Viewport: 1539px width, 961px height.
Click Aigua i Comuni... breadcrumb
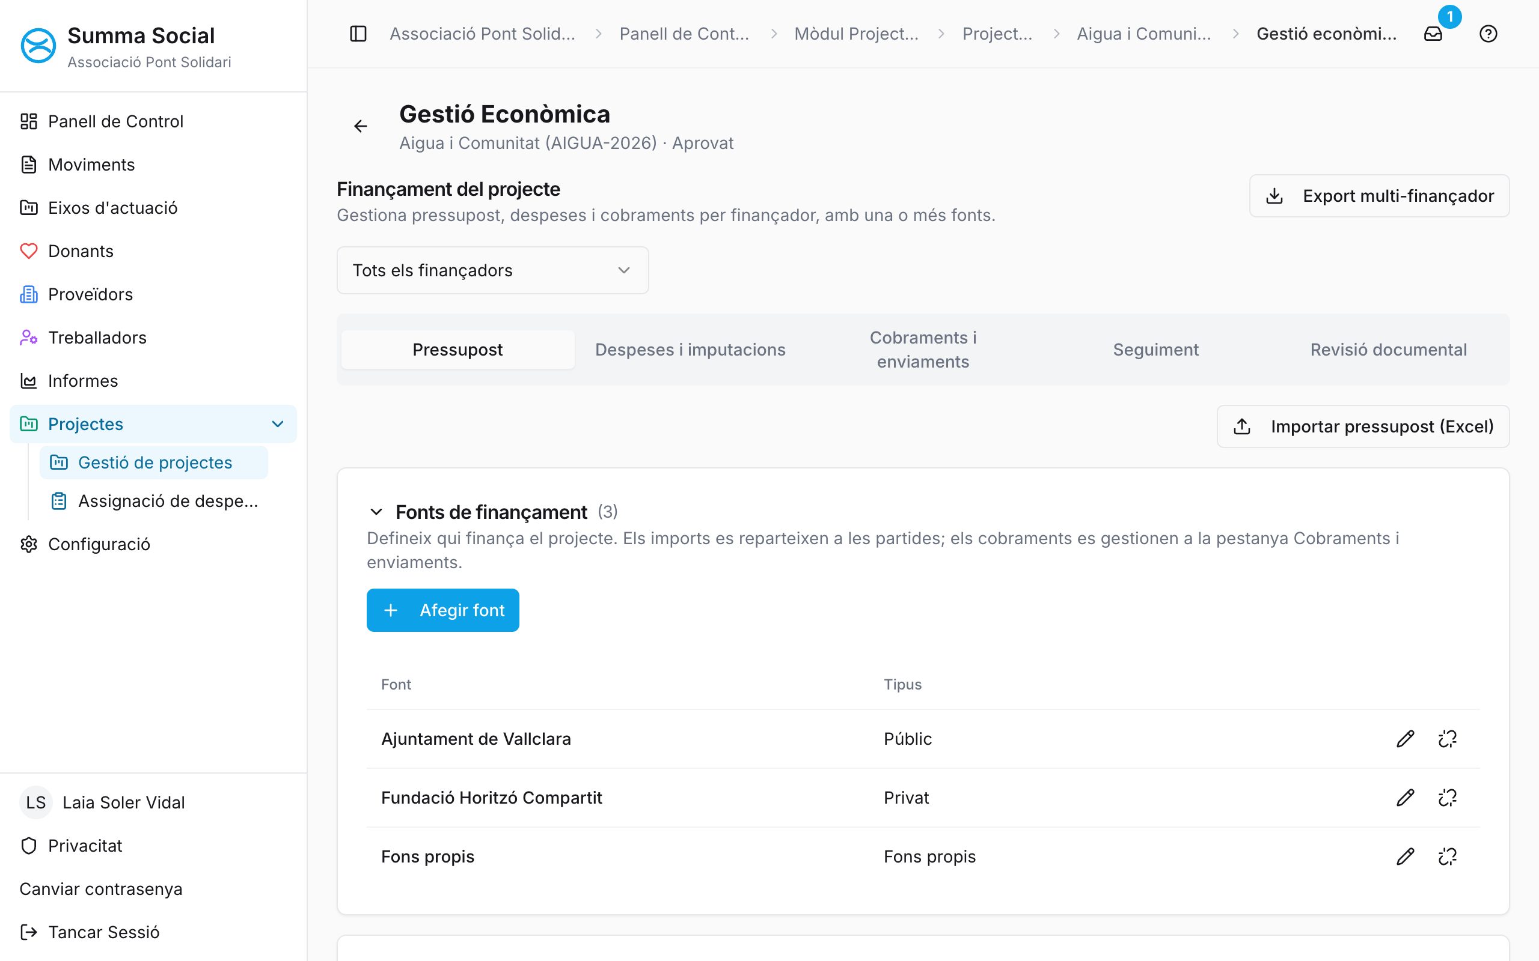(1143, 34)
